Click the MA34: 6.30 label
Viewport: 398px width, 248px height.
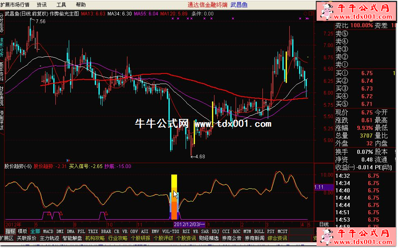pos(120,14)
